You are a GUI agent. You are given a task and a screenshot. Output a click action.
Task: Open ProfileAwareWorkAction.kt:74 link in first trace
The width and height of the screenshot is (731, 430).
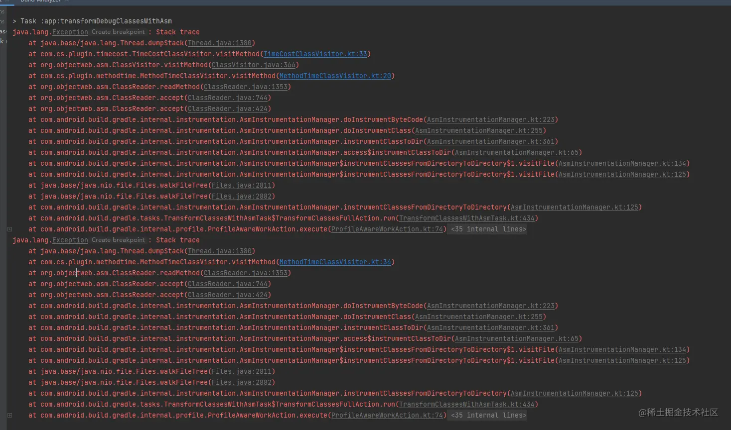[x=387, y=229]
